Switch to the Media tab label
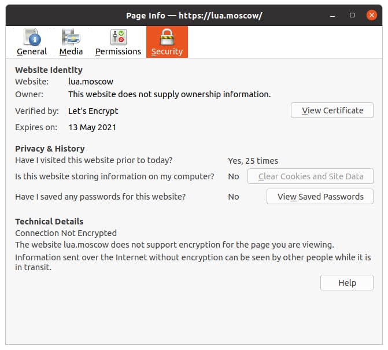Image resolution: width=388 pixels, height=350 pixels. tap(71, 51)
